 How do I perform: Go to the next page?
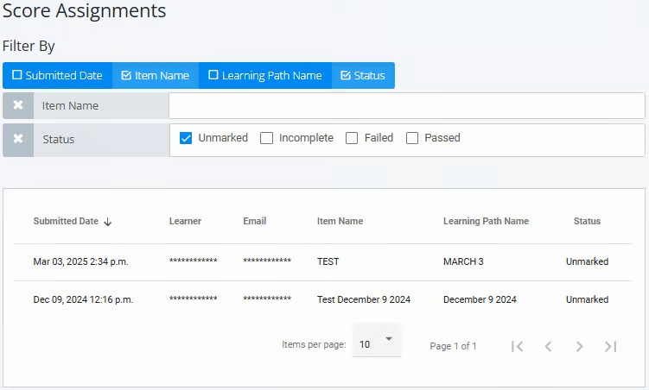coord(579,346)
